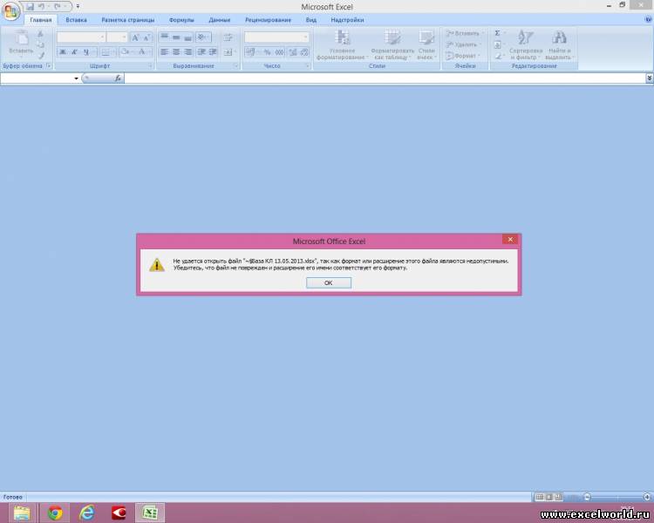Toggle wrap text button
Viewport: 654px width, 523px height.
[228, 37]
